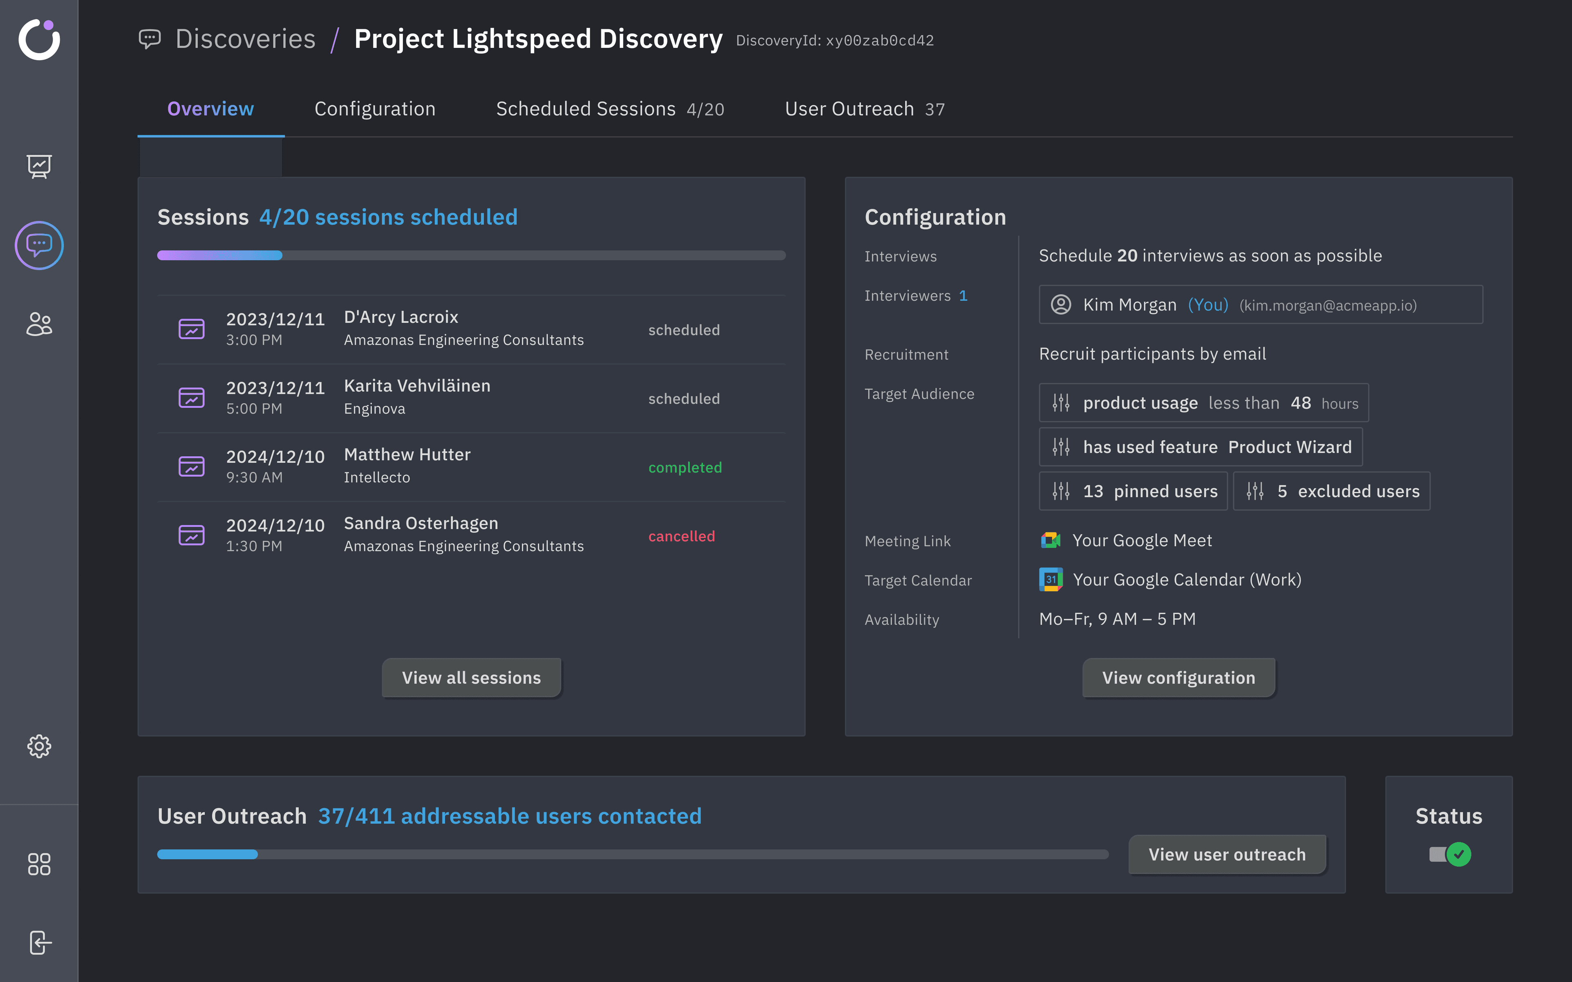Click the apps grid icon in sidebar
1572x982 pixels.
pyautogui.click(x=39, y=864)
